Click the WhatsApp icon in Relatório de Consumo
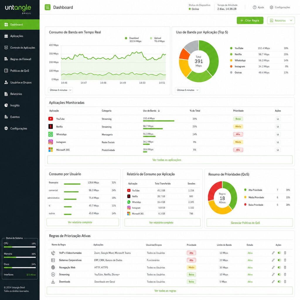 tap(128, 202)
